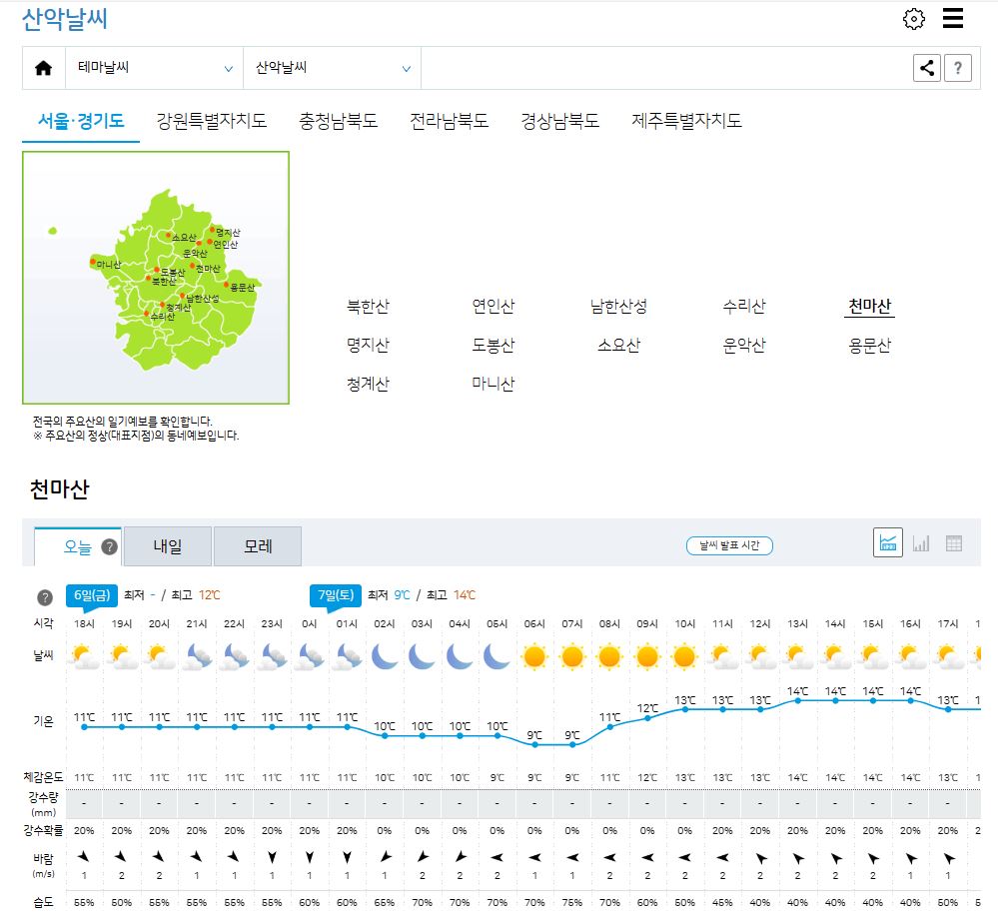Open 천마산 forecast link

coord(869,307)
